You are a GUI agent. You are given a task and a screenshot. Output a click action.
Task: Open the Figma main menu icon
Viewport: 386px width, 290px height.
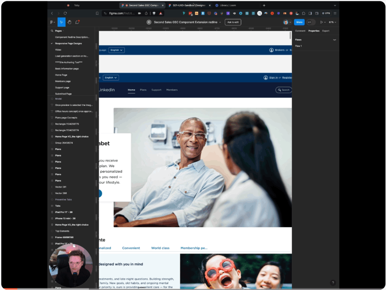pyautogui.click(x=52, y=22)
